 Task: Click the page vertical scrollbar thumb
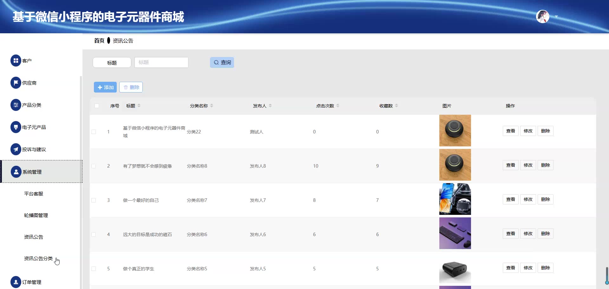(607, 276)
